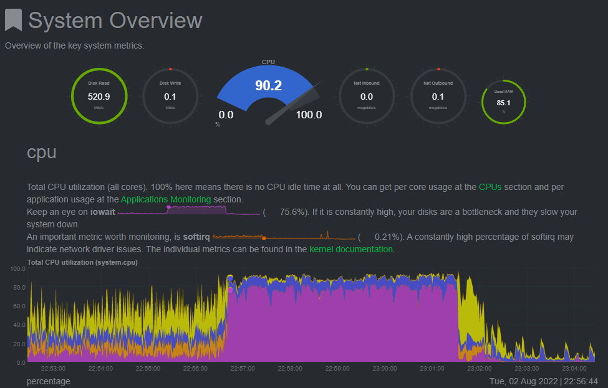Click the 22:55:00 time label on chart
The height and width of the screenshot is (388, 608).
148,369
